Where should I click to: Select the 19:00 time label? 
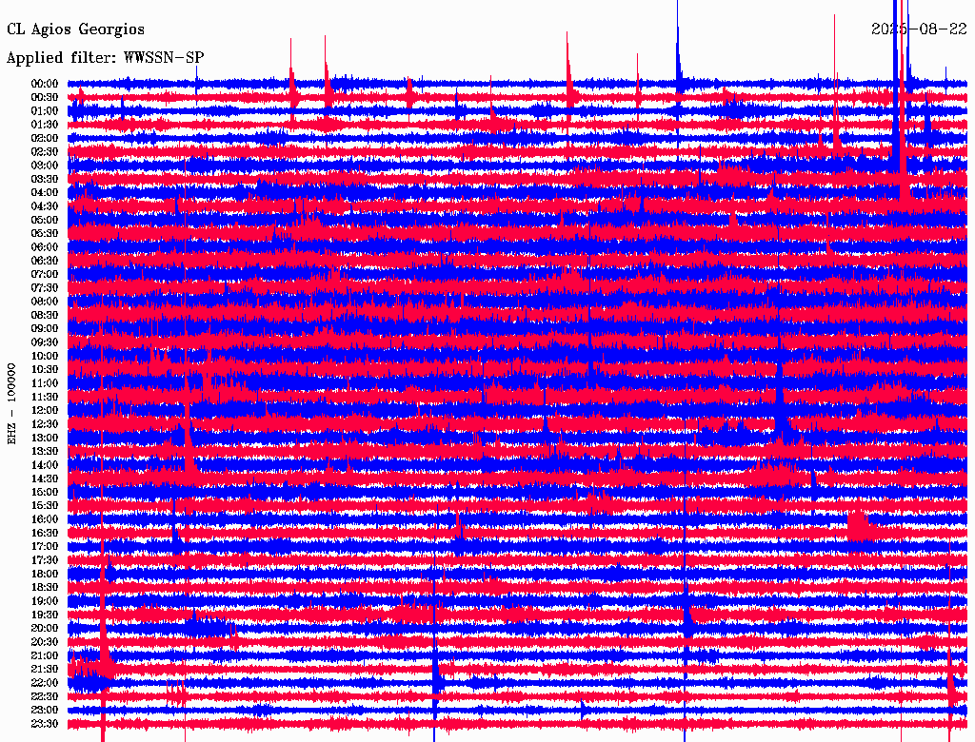[45, 601]
